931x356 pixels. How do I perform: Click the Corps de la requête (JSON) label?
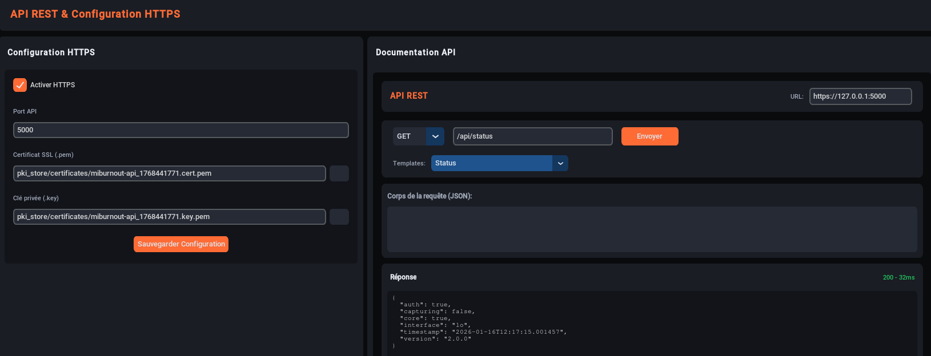click(430, 196)
